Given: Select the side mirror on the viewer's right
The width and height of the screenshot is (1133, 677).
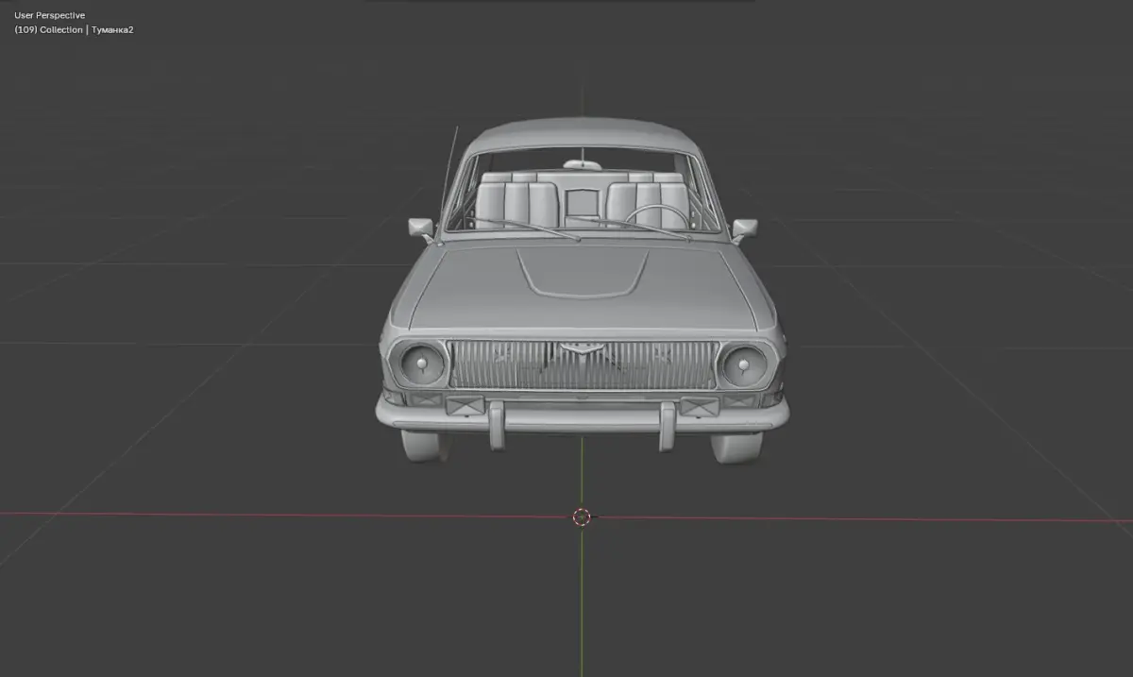Looking at the screenshot, I should click(x=744, y=228).
